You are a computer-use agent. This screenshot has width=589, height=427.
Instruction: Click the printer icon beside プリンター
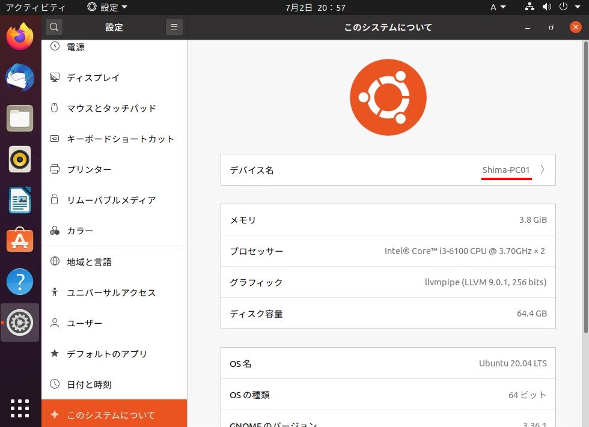pos(55,169)
